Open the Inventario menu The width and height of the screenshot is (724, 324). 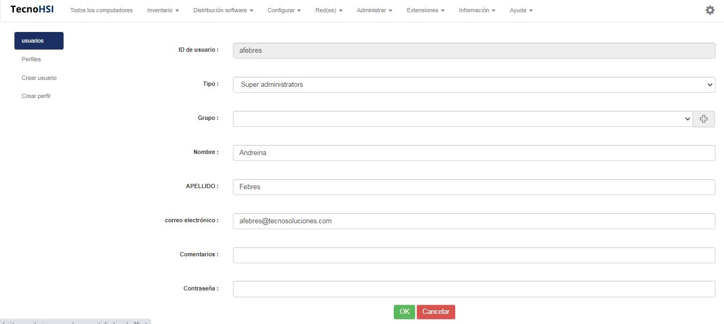point(163,11)
